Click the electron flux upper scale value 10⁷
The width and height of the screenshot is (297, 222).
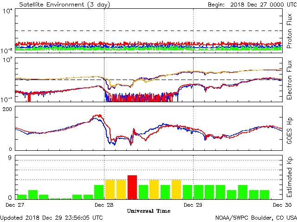pyautogui.click(x=7, y=60)
